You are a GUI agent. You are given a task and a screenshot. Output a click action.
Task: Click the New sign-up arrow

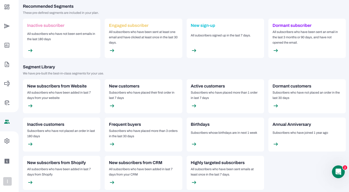coord(194,51)
